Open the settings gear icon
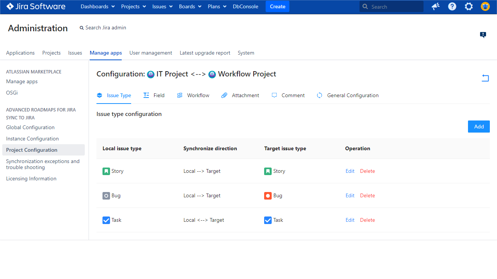The height and width of the screenshot is (279, 497). tap(469, 6)
